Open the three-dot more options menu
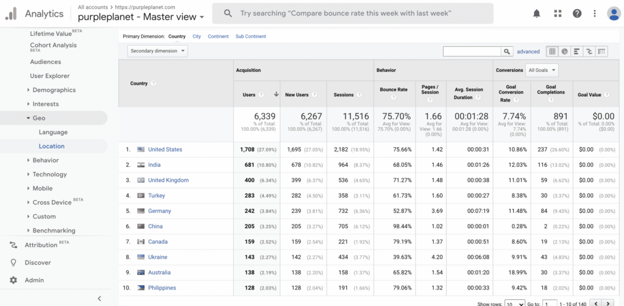 pyautogui.click(x=595, y=13)
